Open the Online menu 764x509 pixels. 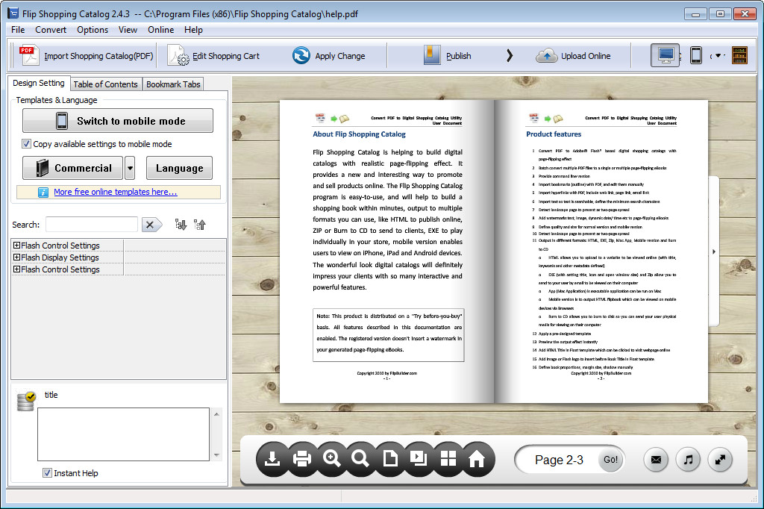click(x=161, y=30)
